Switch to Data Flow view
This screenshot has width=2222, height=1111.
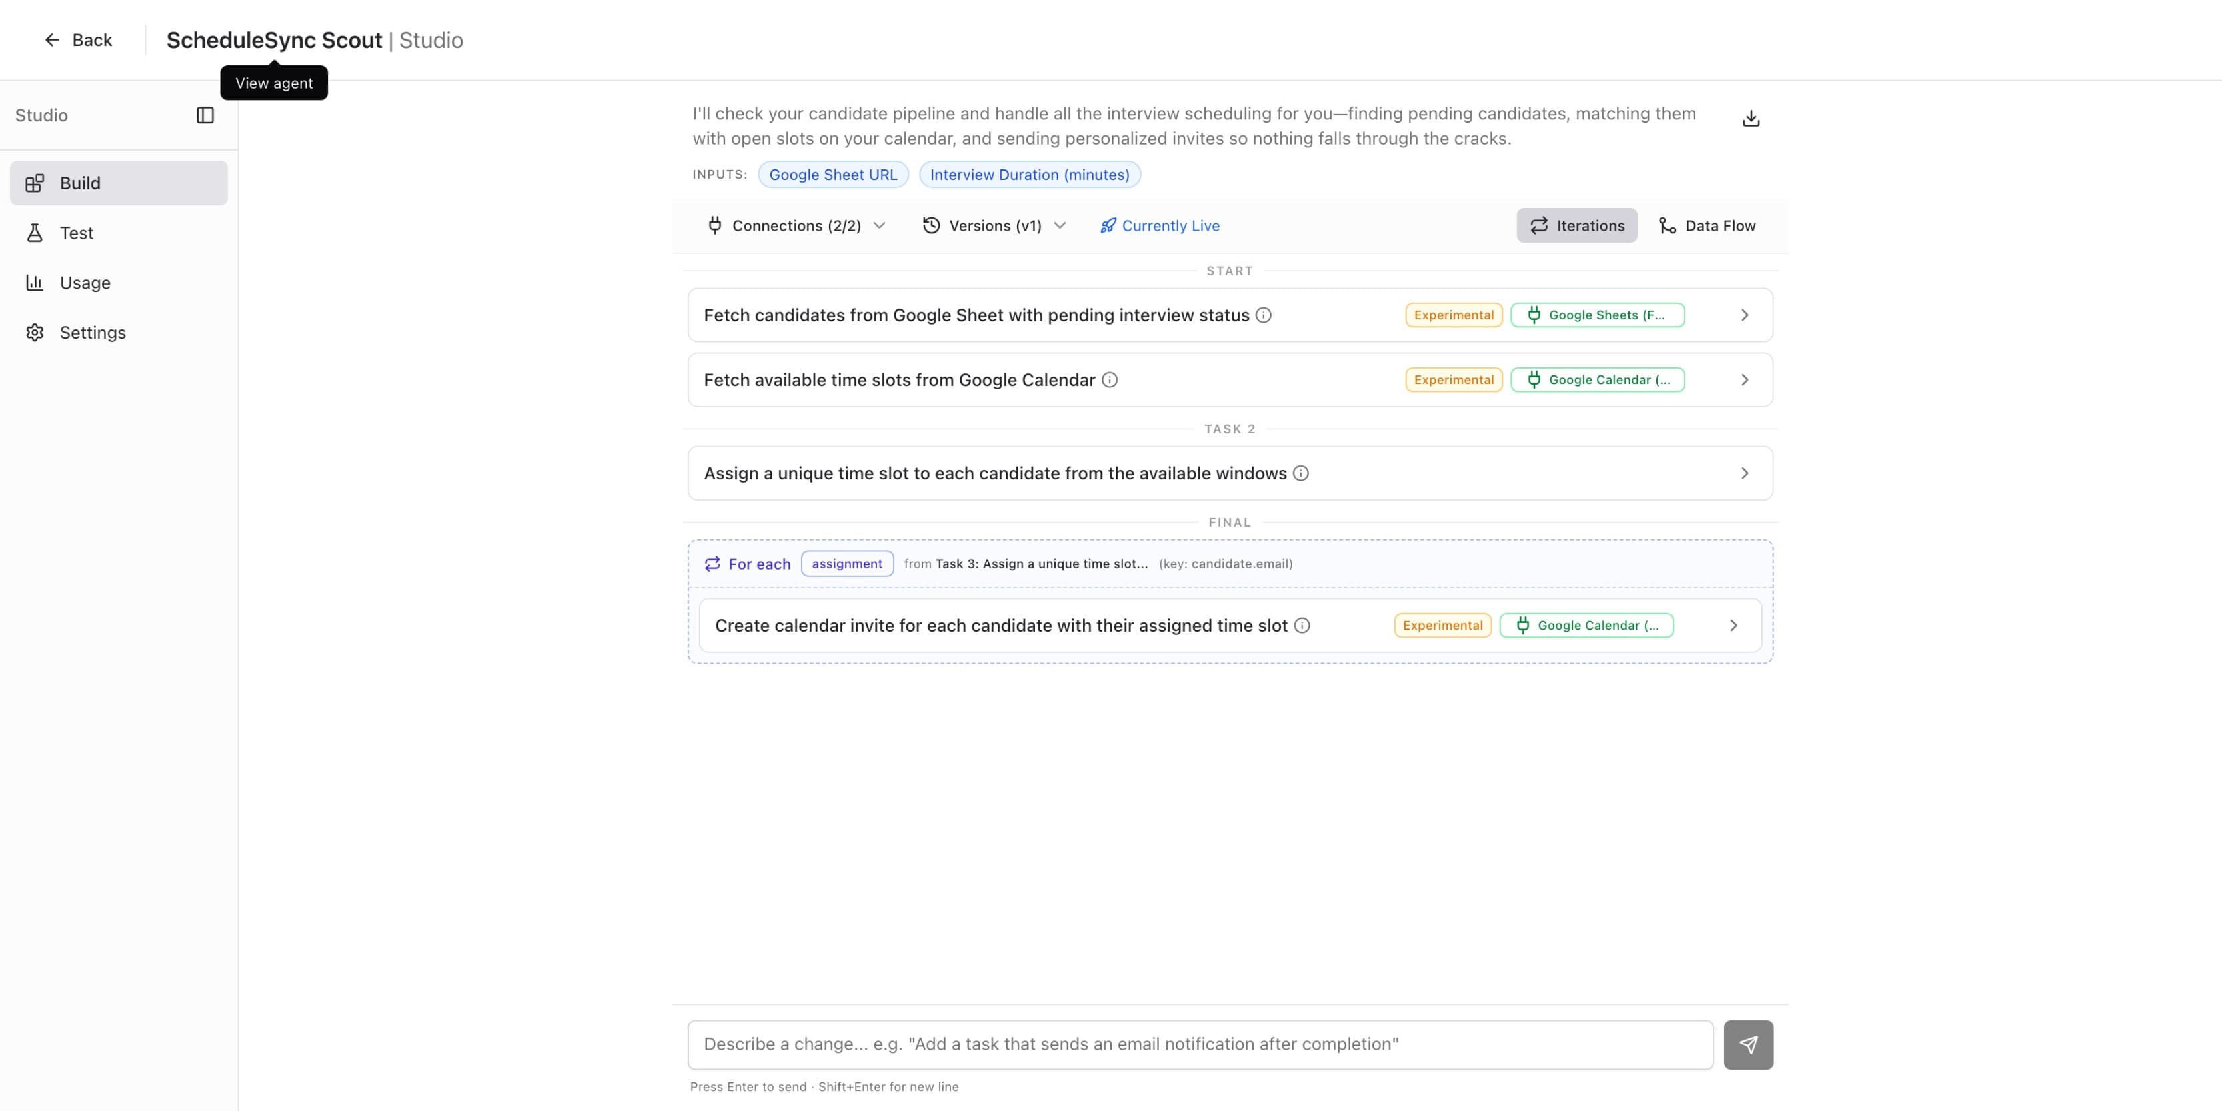pos(1706,225)
